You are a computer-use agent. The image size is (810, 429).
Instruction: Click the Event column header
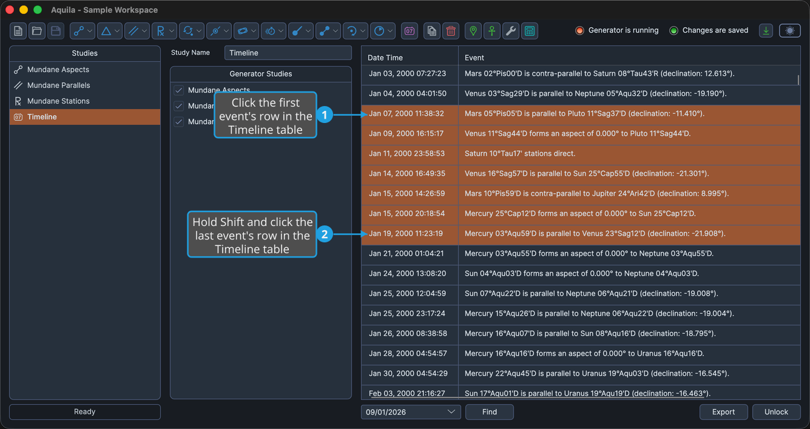coord(629,58)
